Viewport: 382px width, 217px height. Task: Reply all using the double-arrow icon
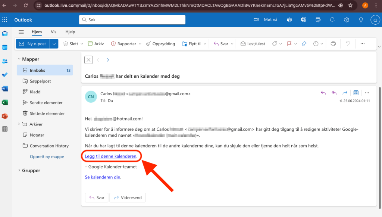[334, 93]
